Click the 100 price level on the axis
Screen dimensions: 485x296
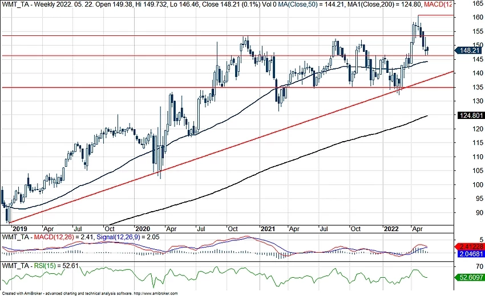(x=478, y=184)
